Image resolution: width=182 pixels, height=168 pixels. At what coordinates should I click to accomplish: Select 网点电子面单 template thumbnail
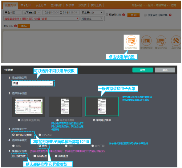click(x=65, y=107)
